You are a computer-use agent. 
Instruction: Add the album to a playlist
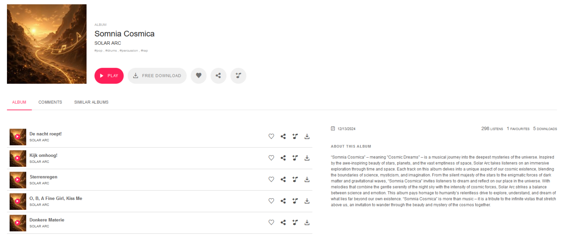[x=238, y=76]
